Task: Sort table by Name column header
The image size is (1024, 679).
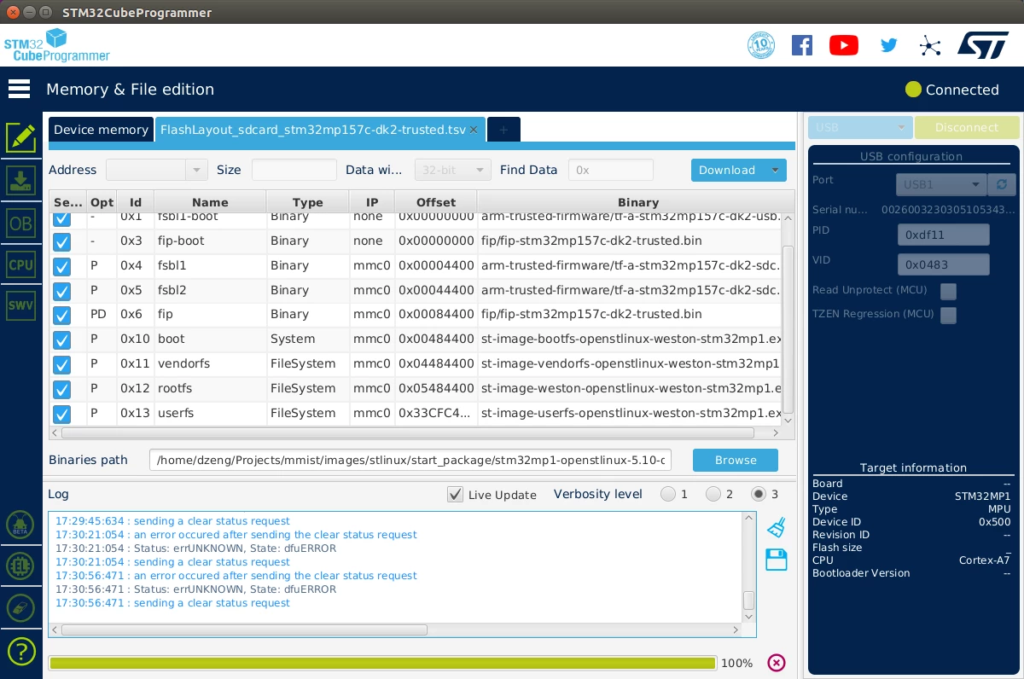Action: [x=210, y=202]
